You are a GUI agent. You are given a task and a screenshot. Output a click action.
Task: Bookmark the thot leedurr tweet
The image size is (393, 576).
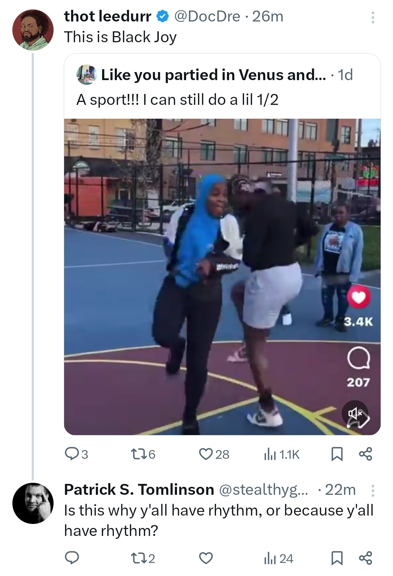[x=337, y=454]
